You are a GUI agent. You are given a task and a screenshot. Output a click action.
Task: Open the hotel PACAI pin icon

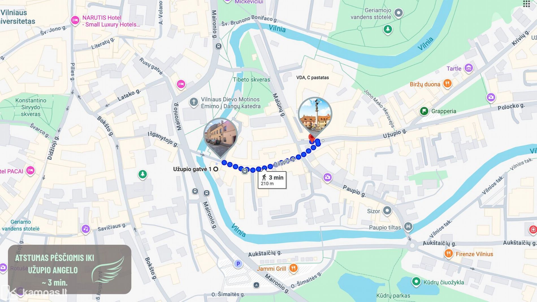point(30,171)
